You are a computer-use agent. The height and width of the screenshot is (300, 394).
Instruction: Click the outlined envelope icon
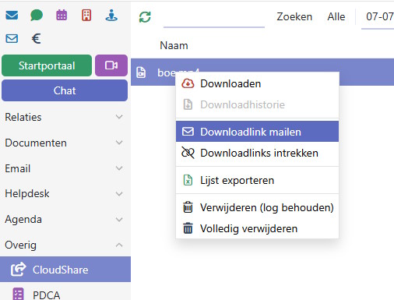(12, 39)
